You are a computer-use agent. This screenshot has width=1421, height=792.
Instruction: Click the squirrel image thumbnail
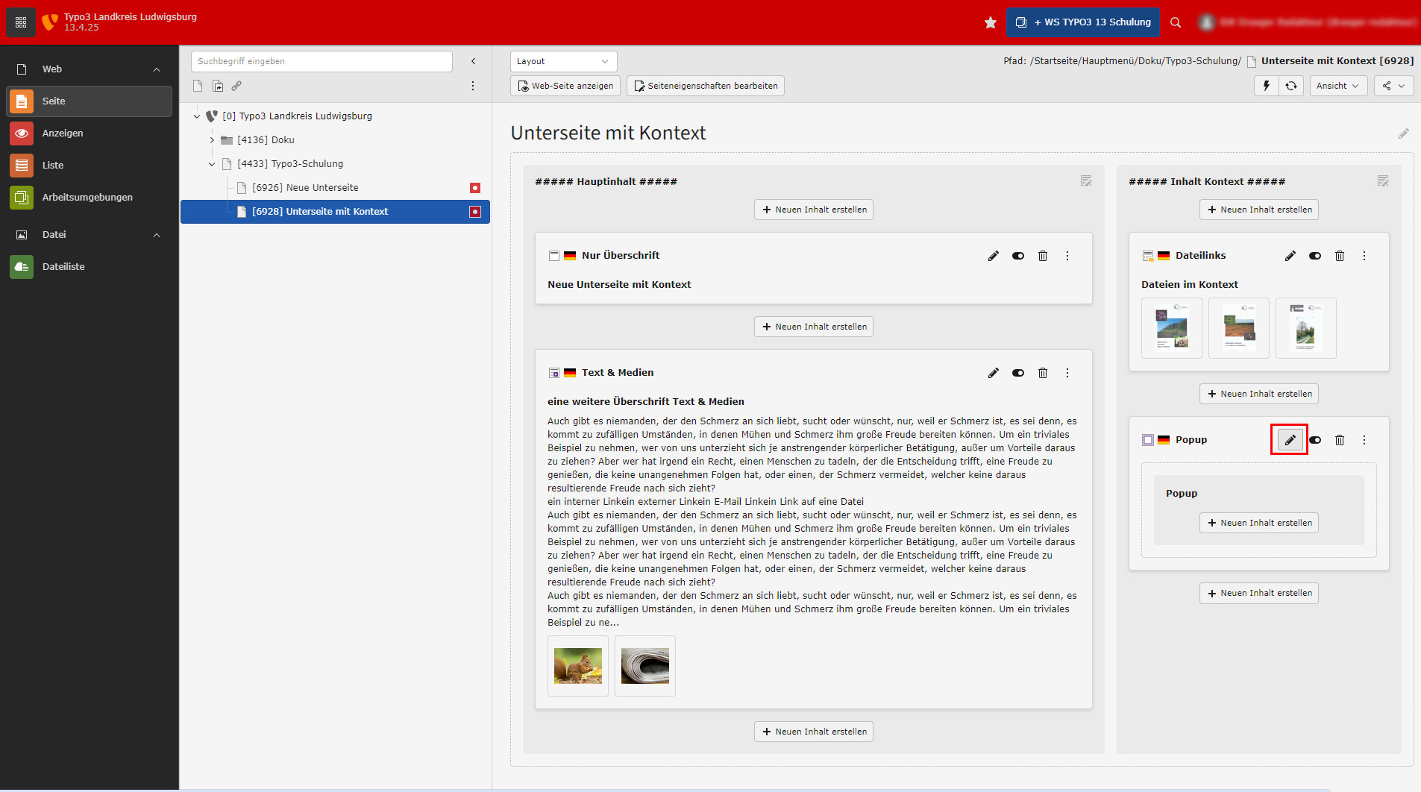pyautogui.click(x=577, y=666)
